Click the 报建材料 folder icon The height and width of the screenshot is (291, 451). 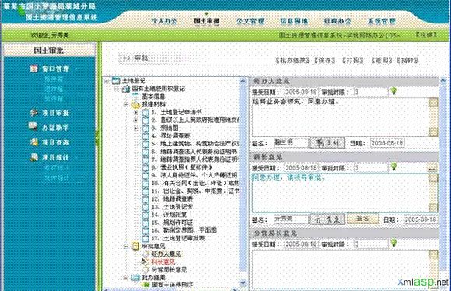pyautogui.click(x=135, y=104)
